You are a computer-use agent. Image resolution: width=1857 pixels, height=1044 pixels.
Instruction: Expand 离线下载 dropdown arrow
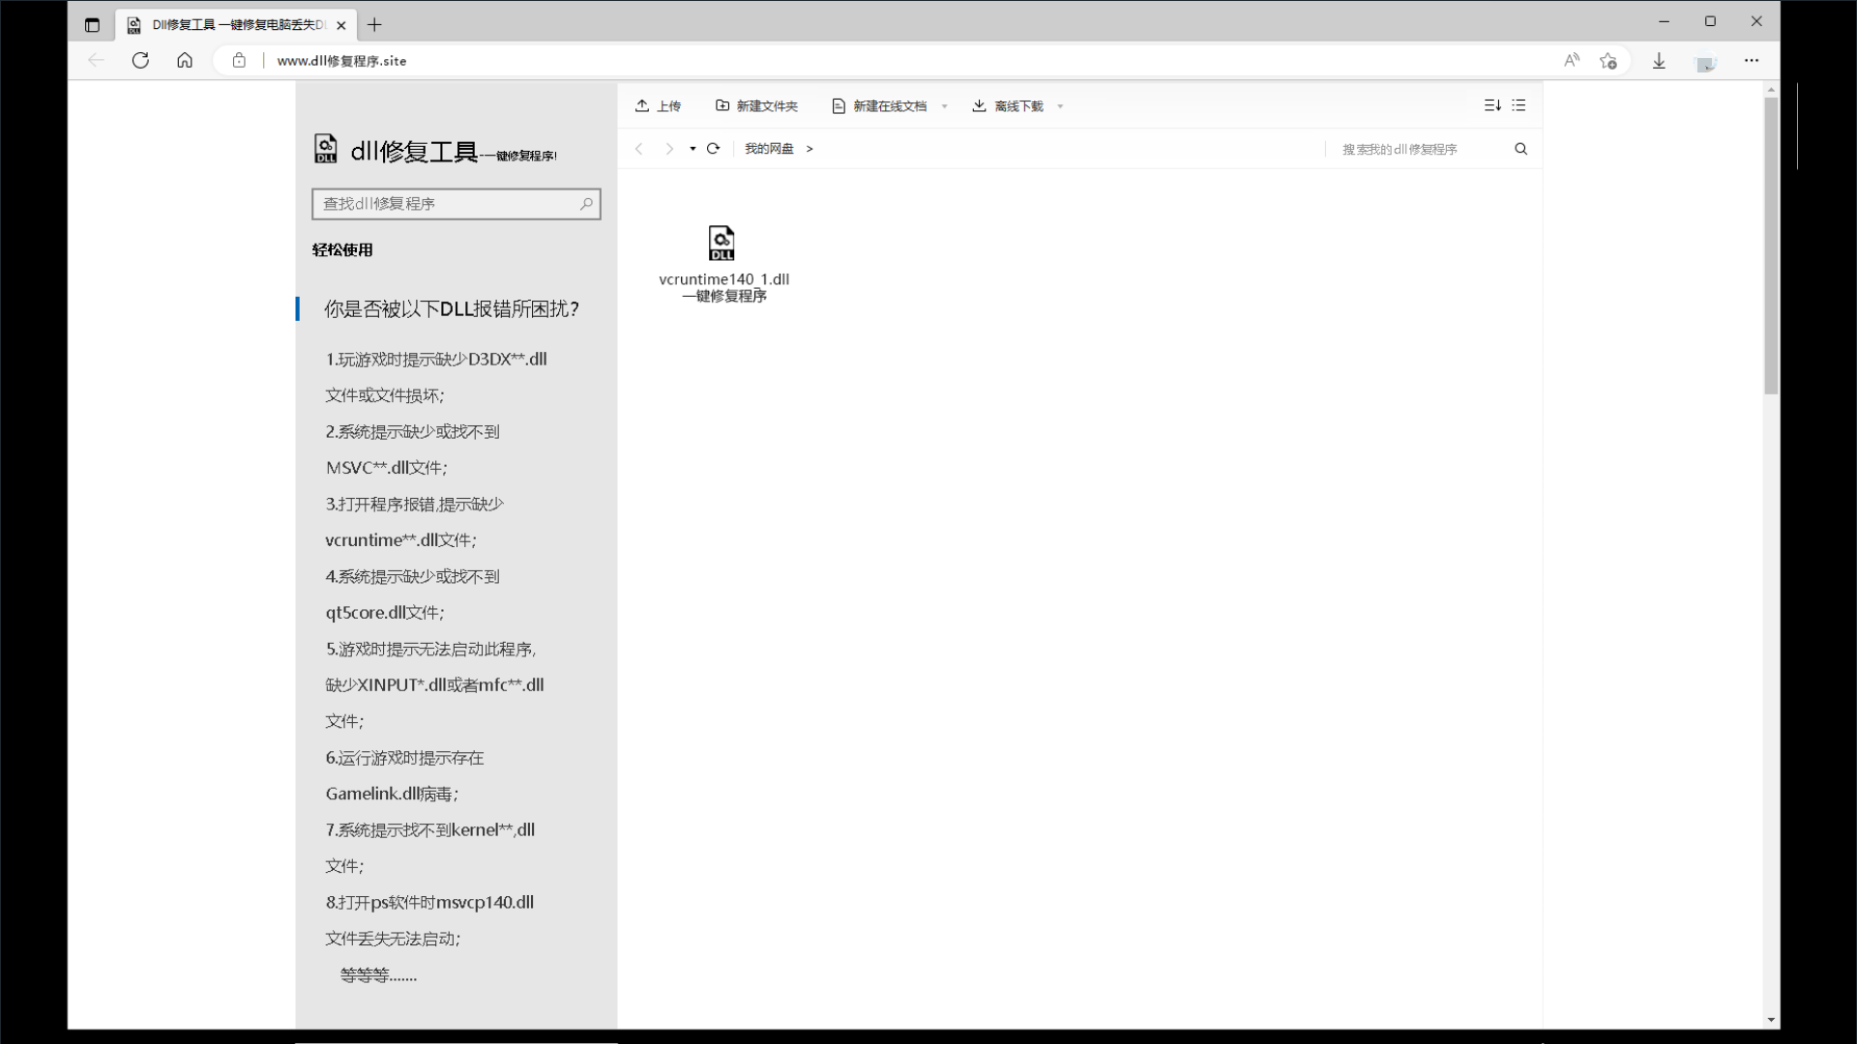pos(1061,106)
